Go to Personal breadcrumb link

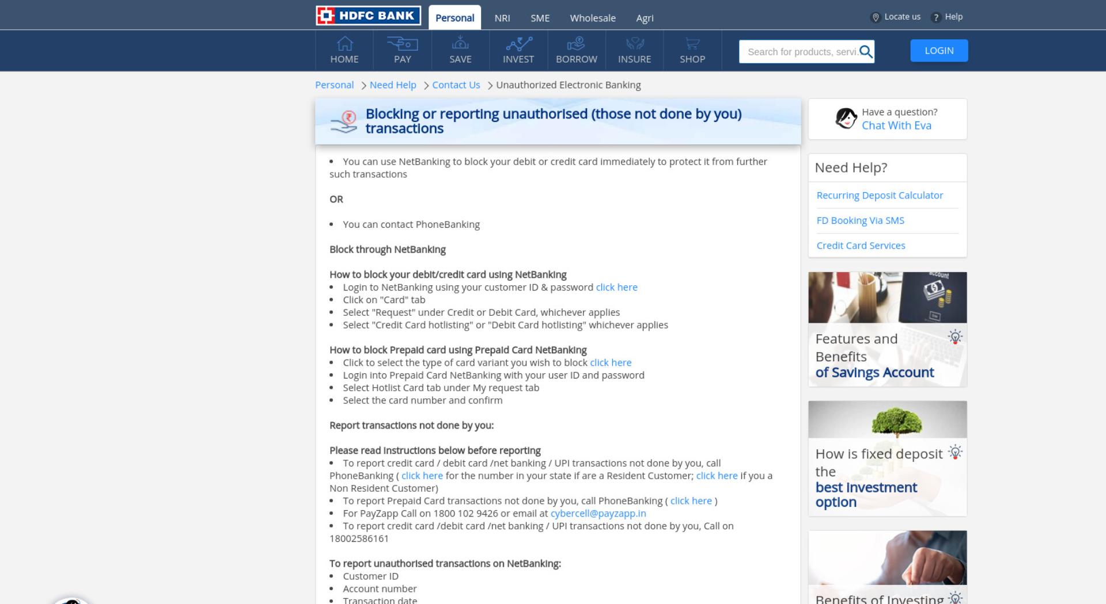pos(334,85)
